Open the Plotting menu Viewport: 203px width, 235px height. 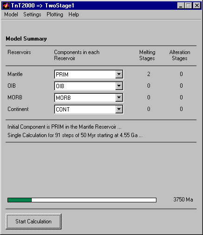coord(55,14)
